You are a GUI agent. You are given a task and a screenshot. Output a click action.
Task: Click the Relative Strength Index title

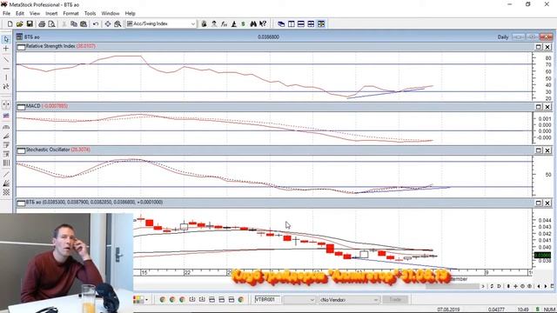pyautogui.click(x=50, y=46)
